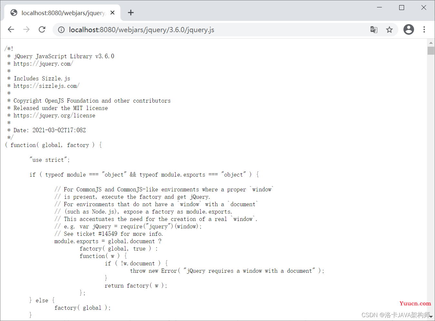Click 'For environments that do not have' comment
This screenshot has height=321, width=435.
click(156, 204)
